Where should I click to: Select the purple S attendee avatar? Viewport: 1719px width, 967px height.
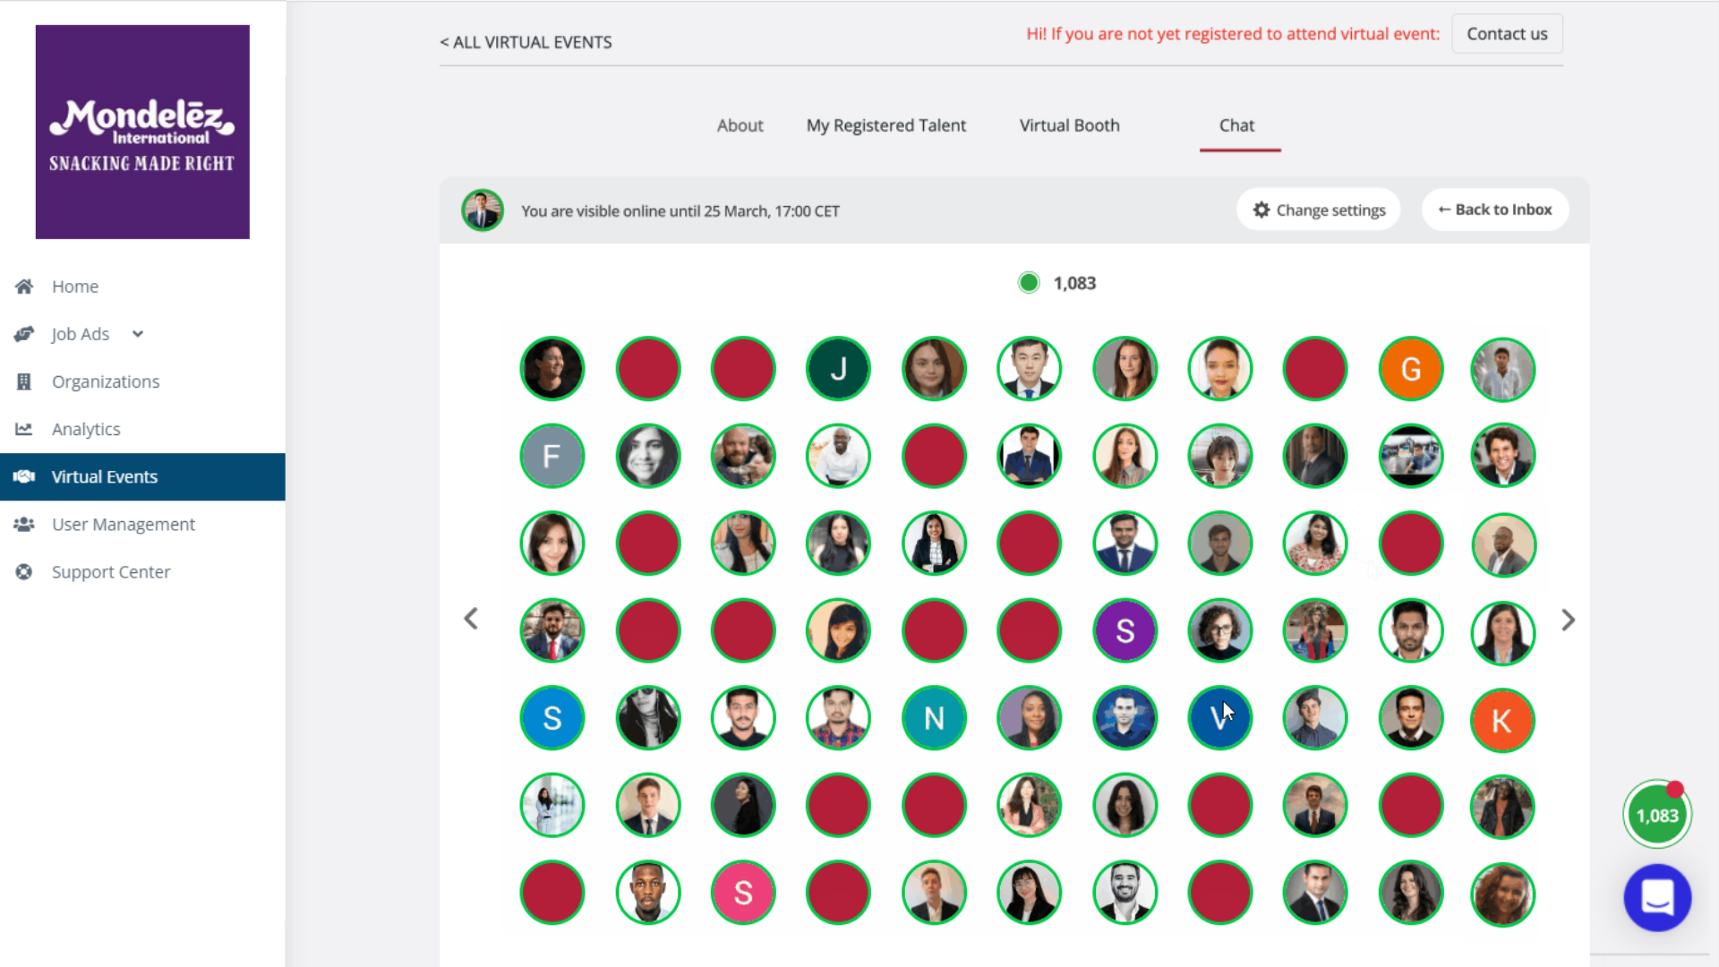coord(1125,630)
